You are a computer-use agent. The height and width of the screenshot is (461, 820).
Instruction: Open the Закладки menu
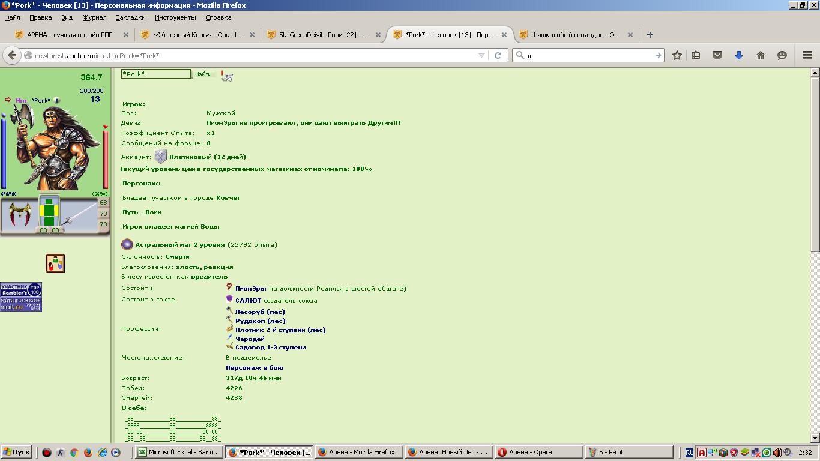(x=131, y=17)
